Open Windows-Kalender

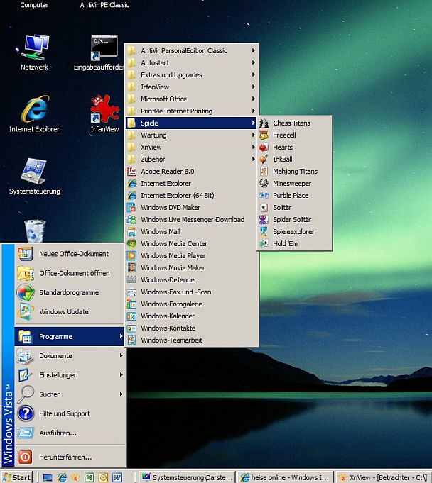click(191, 316)
